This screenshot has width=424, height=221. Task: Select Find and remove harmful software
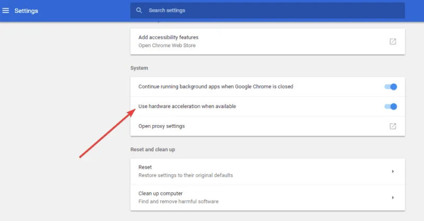[x=179, y=201]
